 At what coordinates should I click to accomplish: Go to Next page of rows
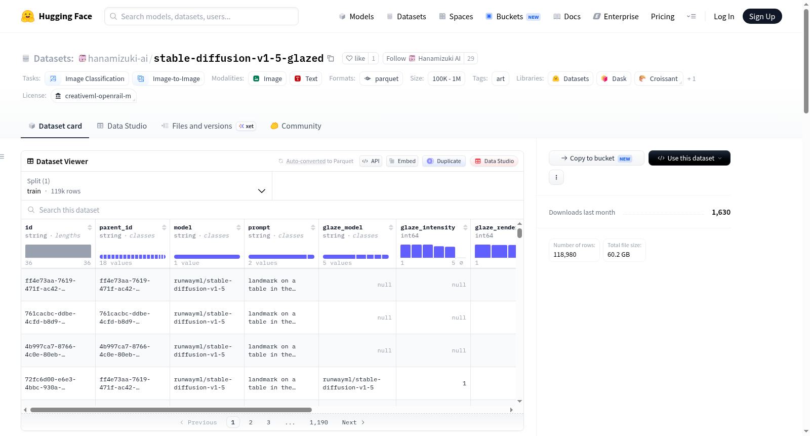(353, 422)
